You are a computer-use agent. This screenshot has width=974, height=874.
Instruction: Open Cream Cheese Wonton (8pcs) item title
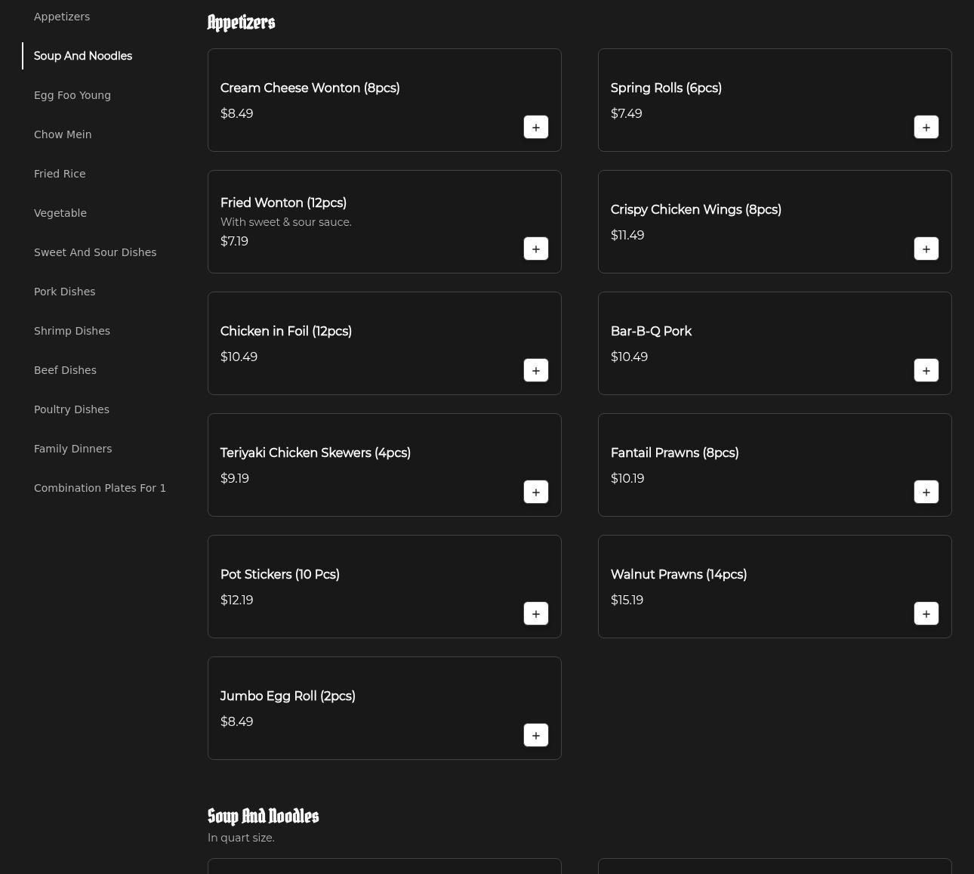point(310,88)
